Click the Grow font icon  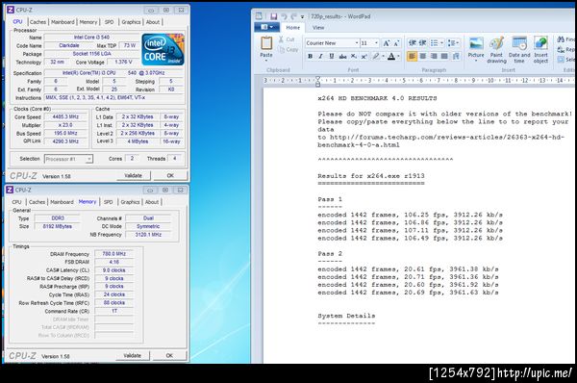(x=386, y=43)
